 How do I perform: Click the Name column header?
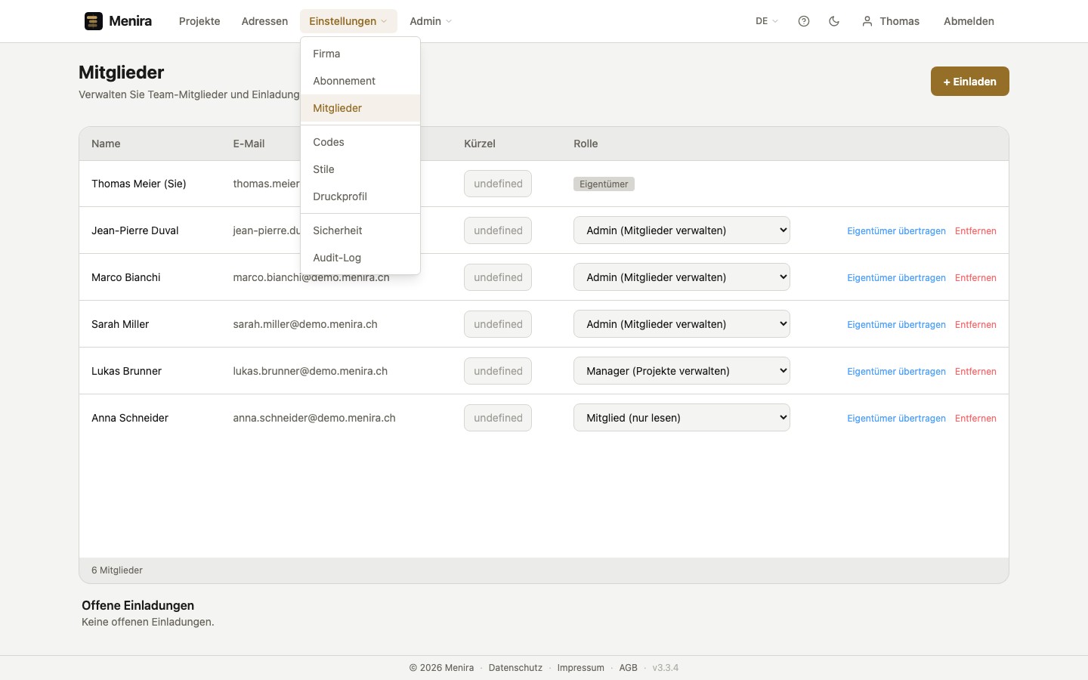(106, 144)
